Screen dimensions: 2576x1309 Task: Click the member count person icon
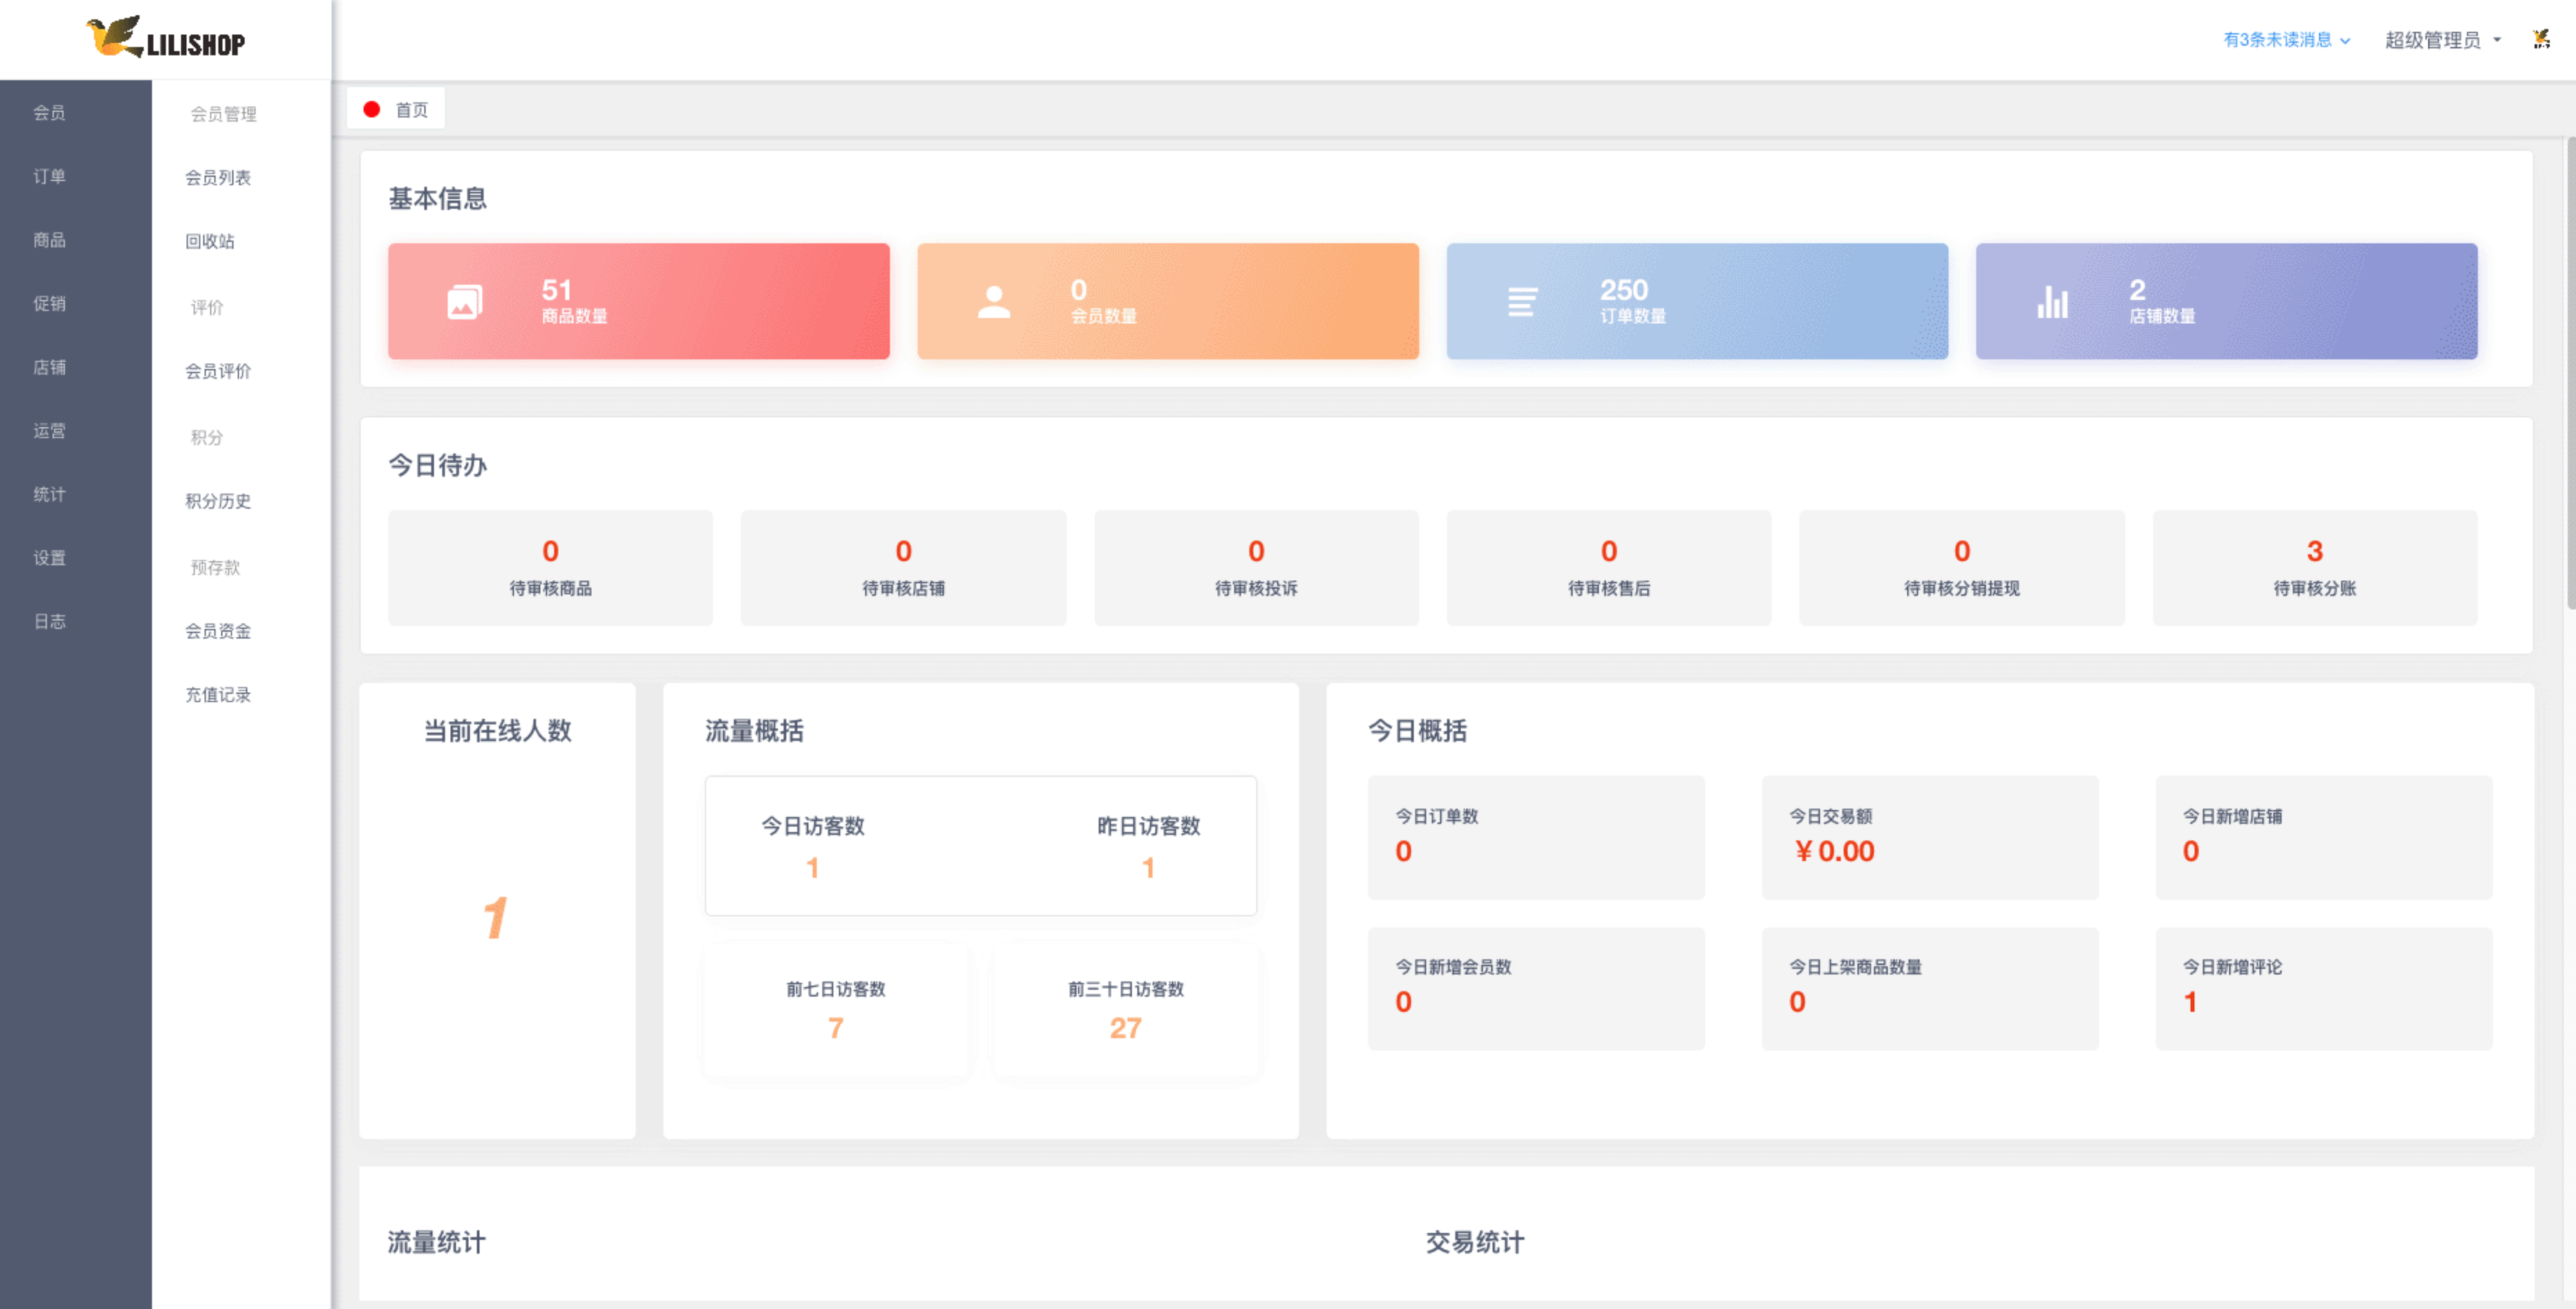pyautogui.click(x=993, y=302)
